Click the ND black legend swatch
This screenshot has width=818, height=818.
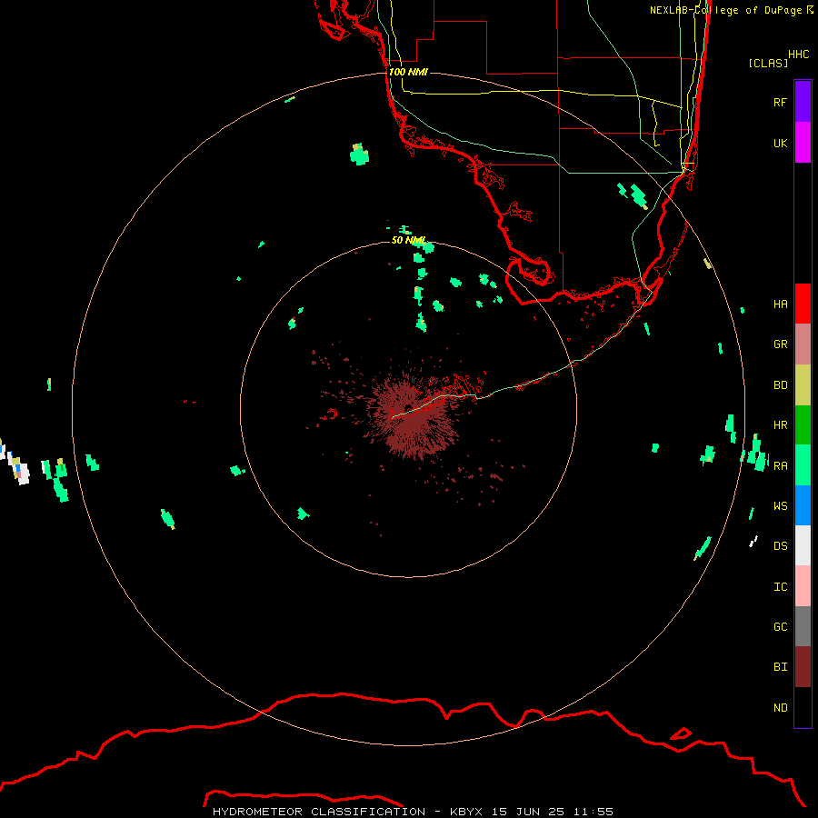(803, 707)
